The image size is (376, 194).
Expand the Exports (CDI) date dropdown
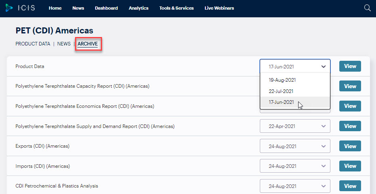pyautogui.click(x=295, y=146)
